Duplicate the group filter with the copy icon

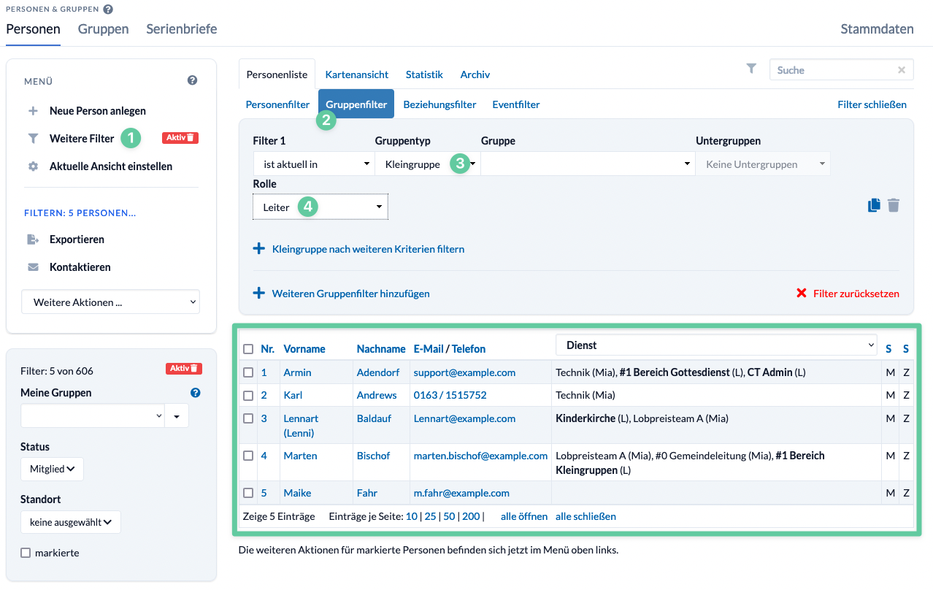pyautogui.click(x=874, y=205)
